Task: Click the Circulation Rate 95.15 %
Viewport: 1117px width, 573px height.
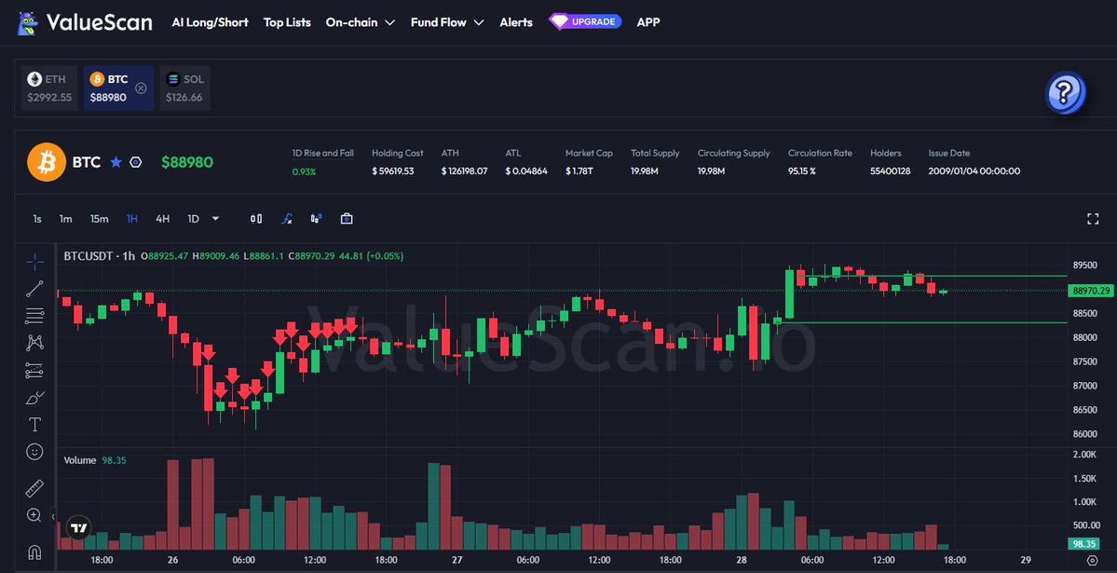Action: (x=801, y=171)
